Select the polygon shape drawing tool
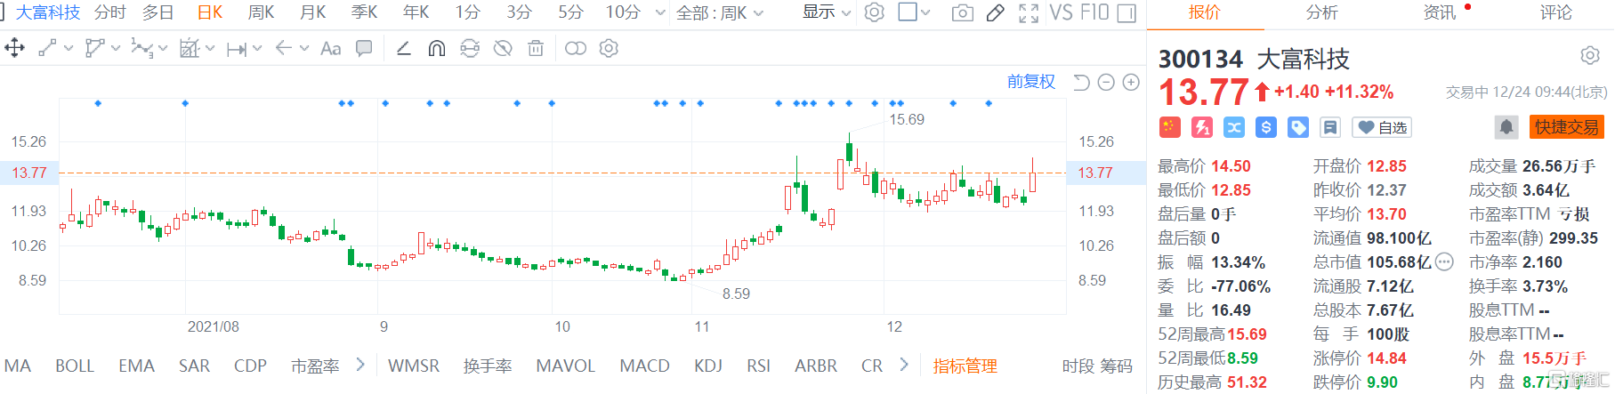The width and height of the screenshot is (1615, 394). 94,48
